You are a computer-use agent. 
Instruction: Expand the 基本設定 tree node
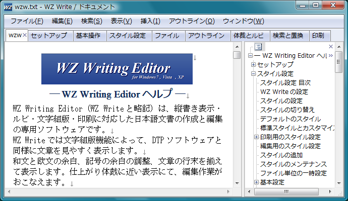point(256,182)
